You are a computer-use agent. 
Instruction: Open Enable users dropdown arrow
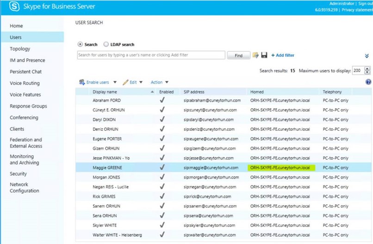pos(115,82)
